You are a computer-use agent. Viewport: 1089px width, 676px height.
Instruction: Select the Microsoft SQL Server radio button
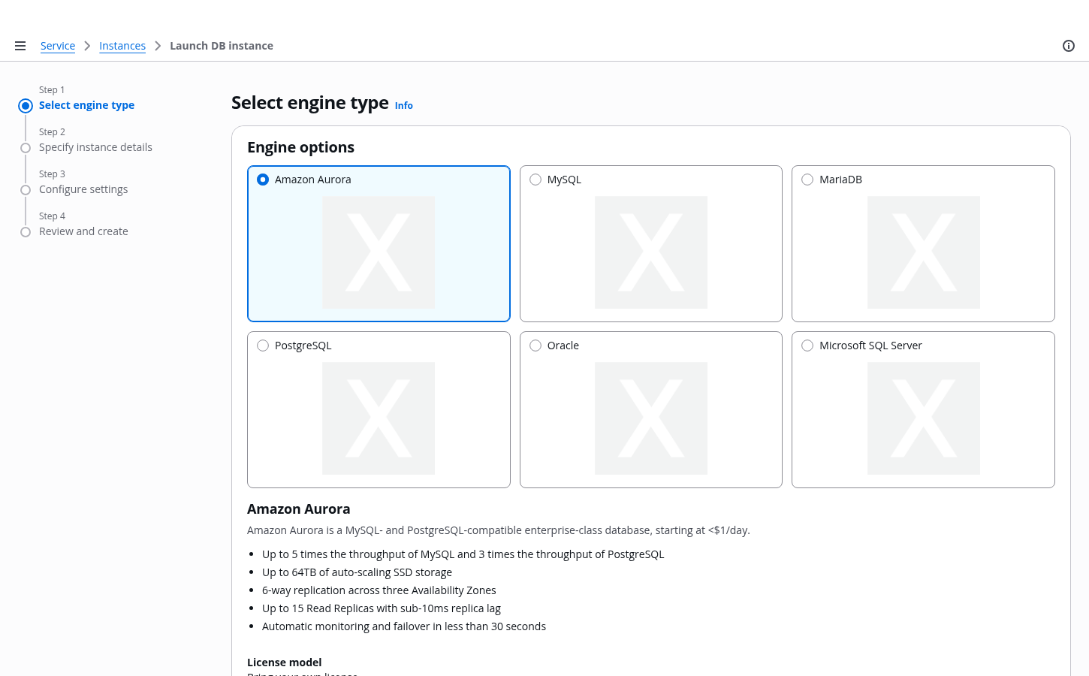click(x=807, y=346)
